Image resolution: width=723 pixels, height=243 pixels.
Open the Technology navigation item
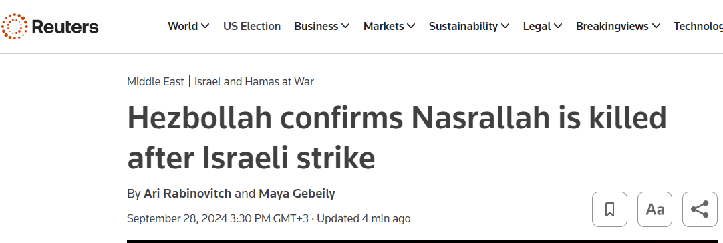click(x=698, y=26)
